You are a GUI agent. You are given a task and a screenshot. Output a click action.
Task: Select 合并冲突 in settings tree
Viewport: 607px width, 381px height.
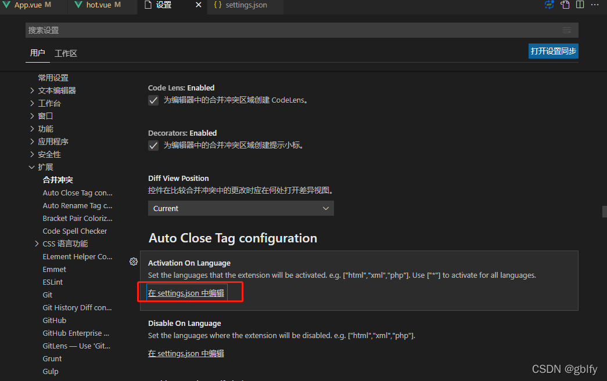click(58, 180)
